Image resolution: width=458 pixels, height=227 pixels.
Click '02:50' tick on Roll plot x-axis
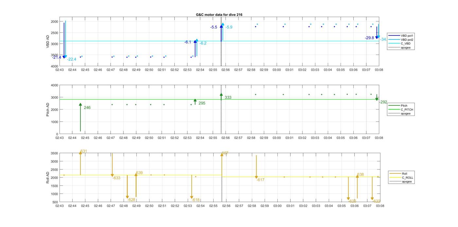click(149, 206)
